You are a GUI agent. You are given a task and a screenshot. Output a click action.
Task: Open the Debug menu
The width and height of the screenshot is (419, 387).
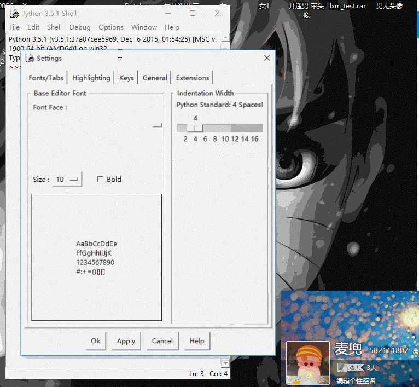tap(80, 27)
